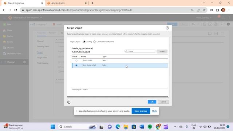Image resolution: width=233 pixels, height=131 pixels.
Task: Click the browser address bar URL
Action: [x=79, y=10]
